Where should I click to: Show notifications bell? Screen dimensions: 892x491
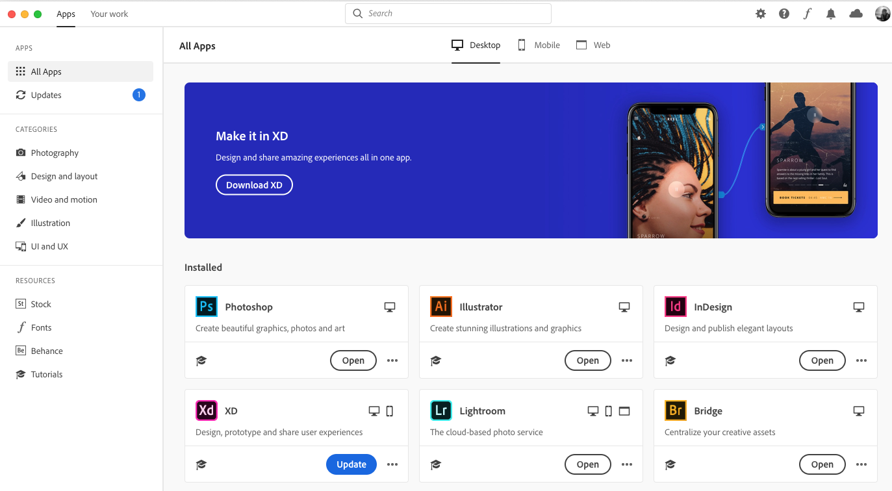pos(831,14)
